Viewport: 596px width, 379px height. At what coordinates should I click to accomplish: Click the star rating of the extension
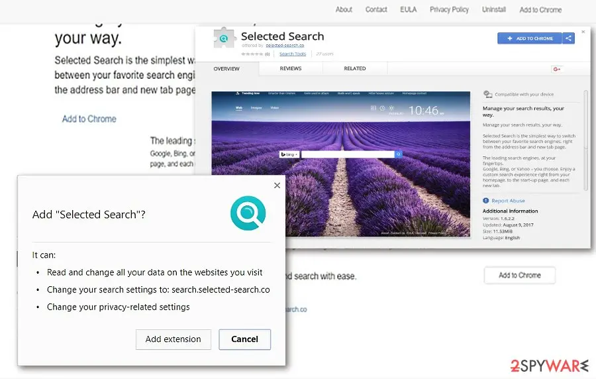tap(252, 54)
